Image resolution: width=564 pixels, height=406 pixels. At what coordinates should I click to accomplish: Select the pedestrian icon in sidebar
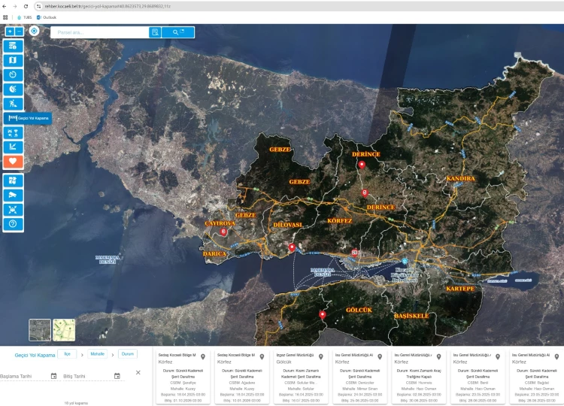coord(14,104)
